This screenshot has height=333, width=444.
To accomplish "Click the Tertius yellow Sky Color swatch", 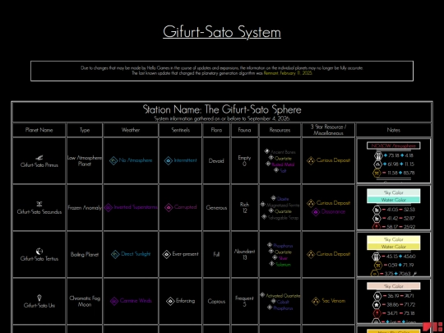I will click(393, 239).
